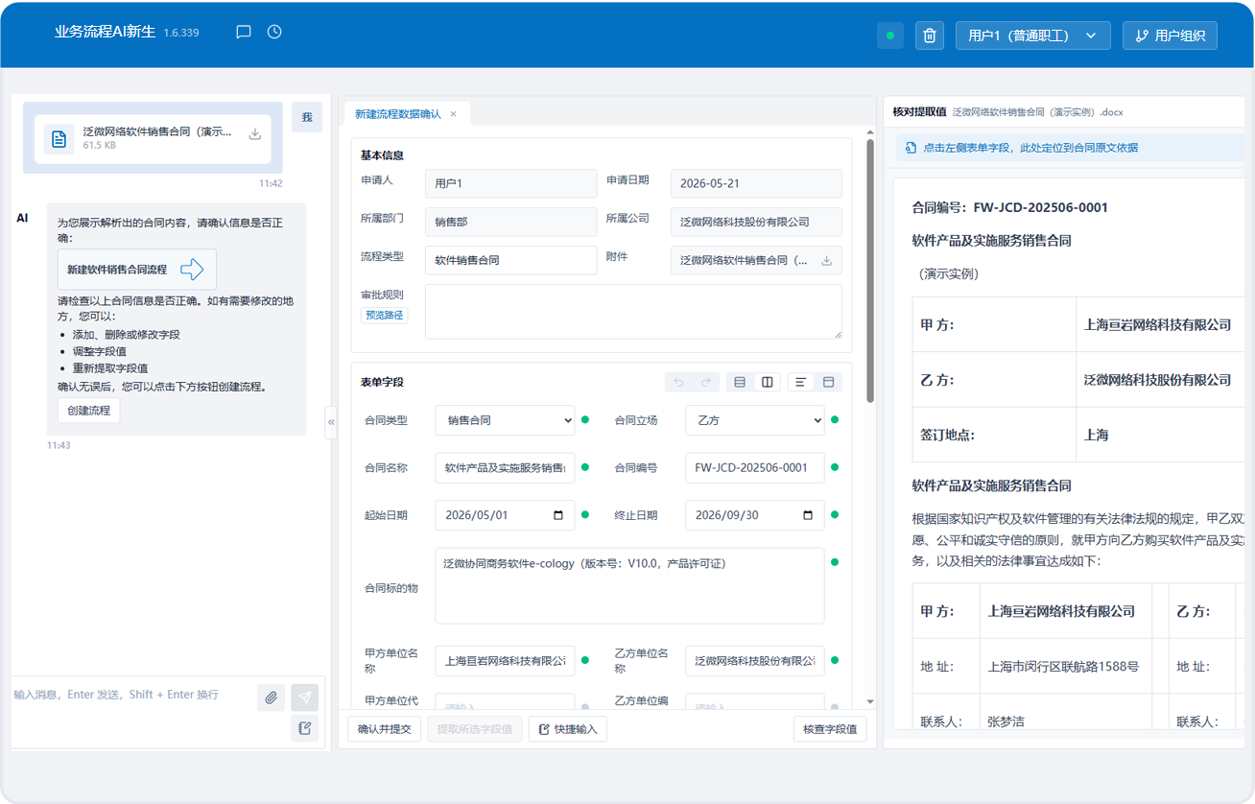Image resolution: width=1255 pixels, height=804 pixels.
Task: Collapse the chat panel with « handle
Action: pos(331,421)
